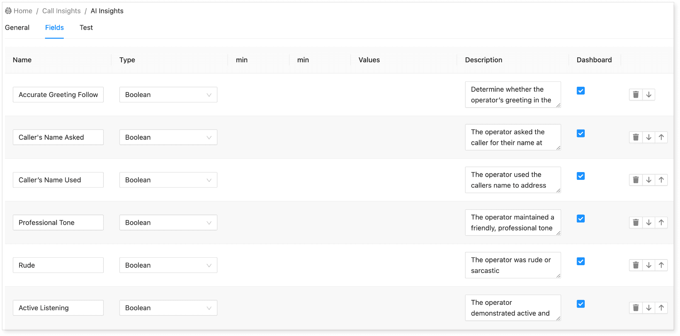Open Type dropdown for Accurate Greeting Follow
The image size is (680, 336).
click(168, 95)
